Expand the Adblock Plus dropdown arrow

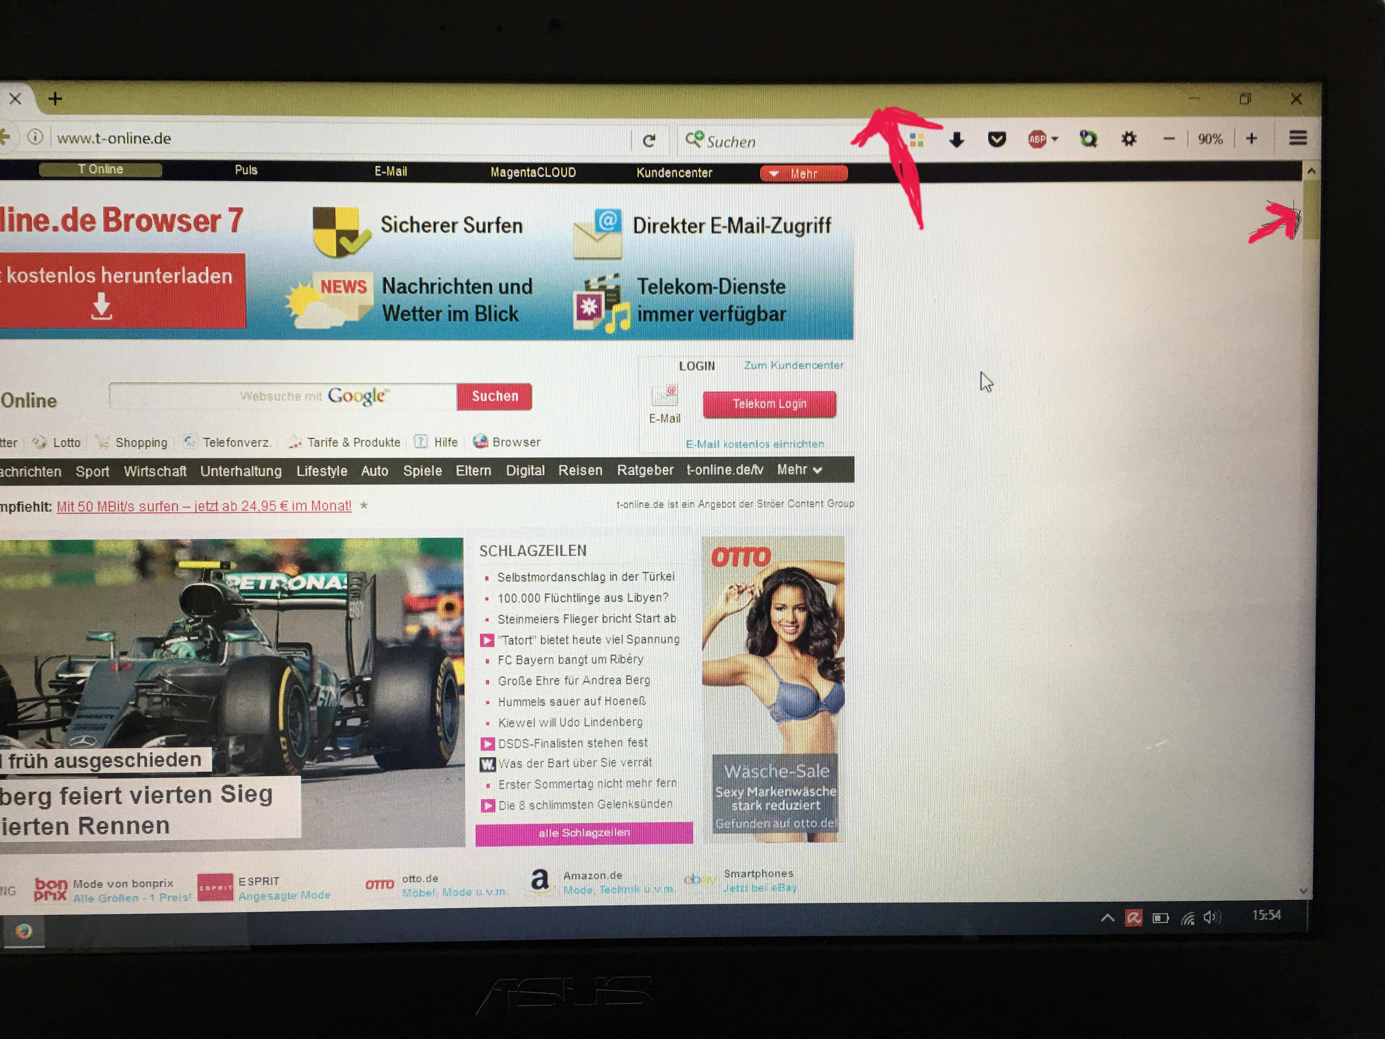click(x=1055, y=139)
